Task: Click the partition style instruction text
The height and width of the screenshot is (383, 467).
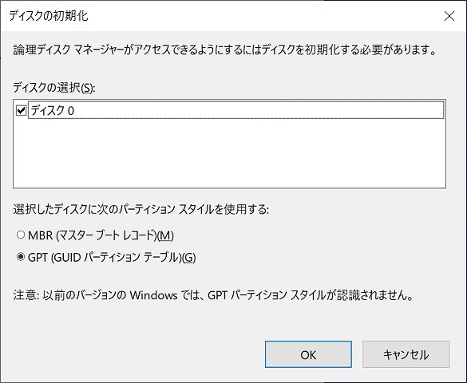Action: (x=140, y=210)
